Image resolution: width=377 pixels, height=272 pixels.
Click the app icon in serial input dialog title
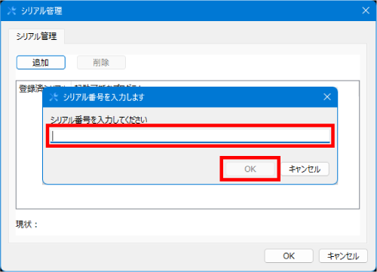click(54, 97)
